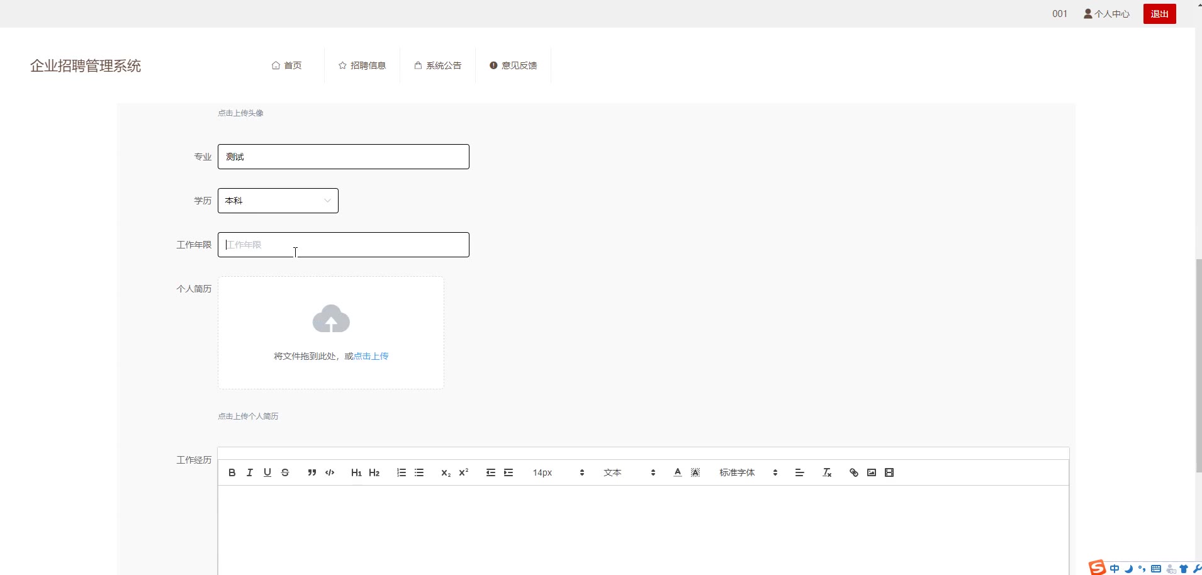Open the 标准字体 font family dropdown

[749, 472]
